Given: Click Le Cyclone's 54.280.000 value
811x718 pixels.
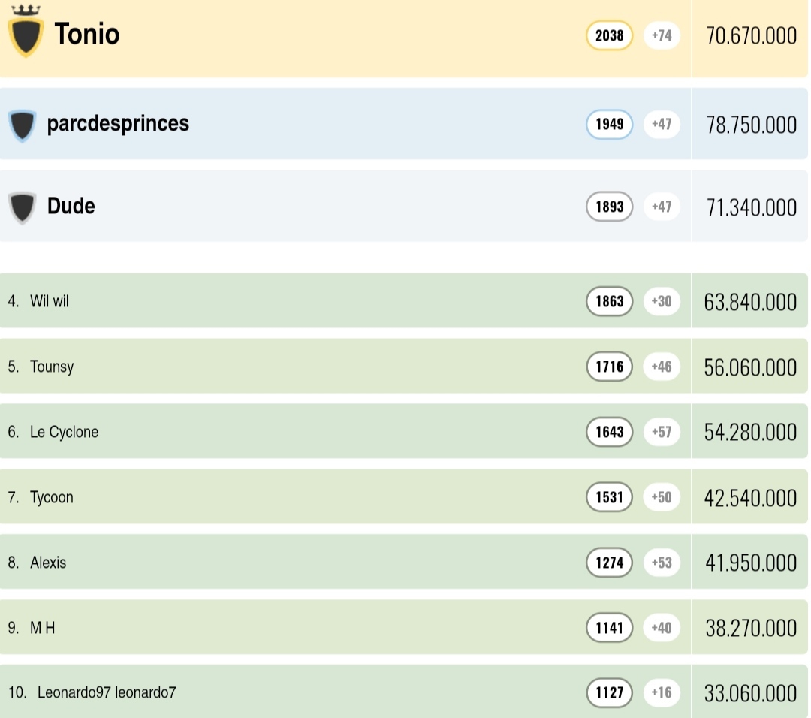Looking at the screenshot, I should [x=750, y=432].
